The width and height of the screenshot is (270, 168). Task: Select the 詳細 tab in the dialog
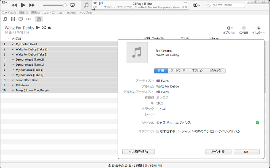(161, 71)
